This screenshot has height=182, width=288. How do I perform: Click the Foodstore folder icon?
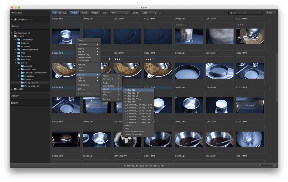pyautogui.click(x=22, y=76)
